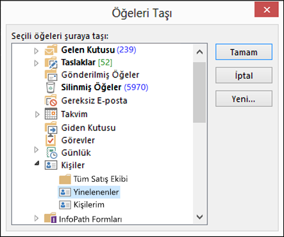Click the Gelen Kutusu inbox folder icon
This screenshot has height=237, width=284.
click(x=51, y=50)
